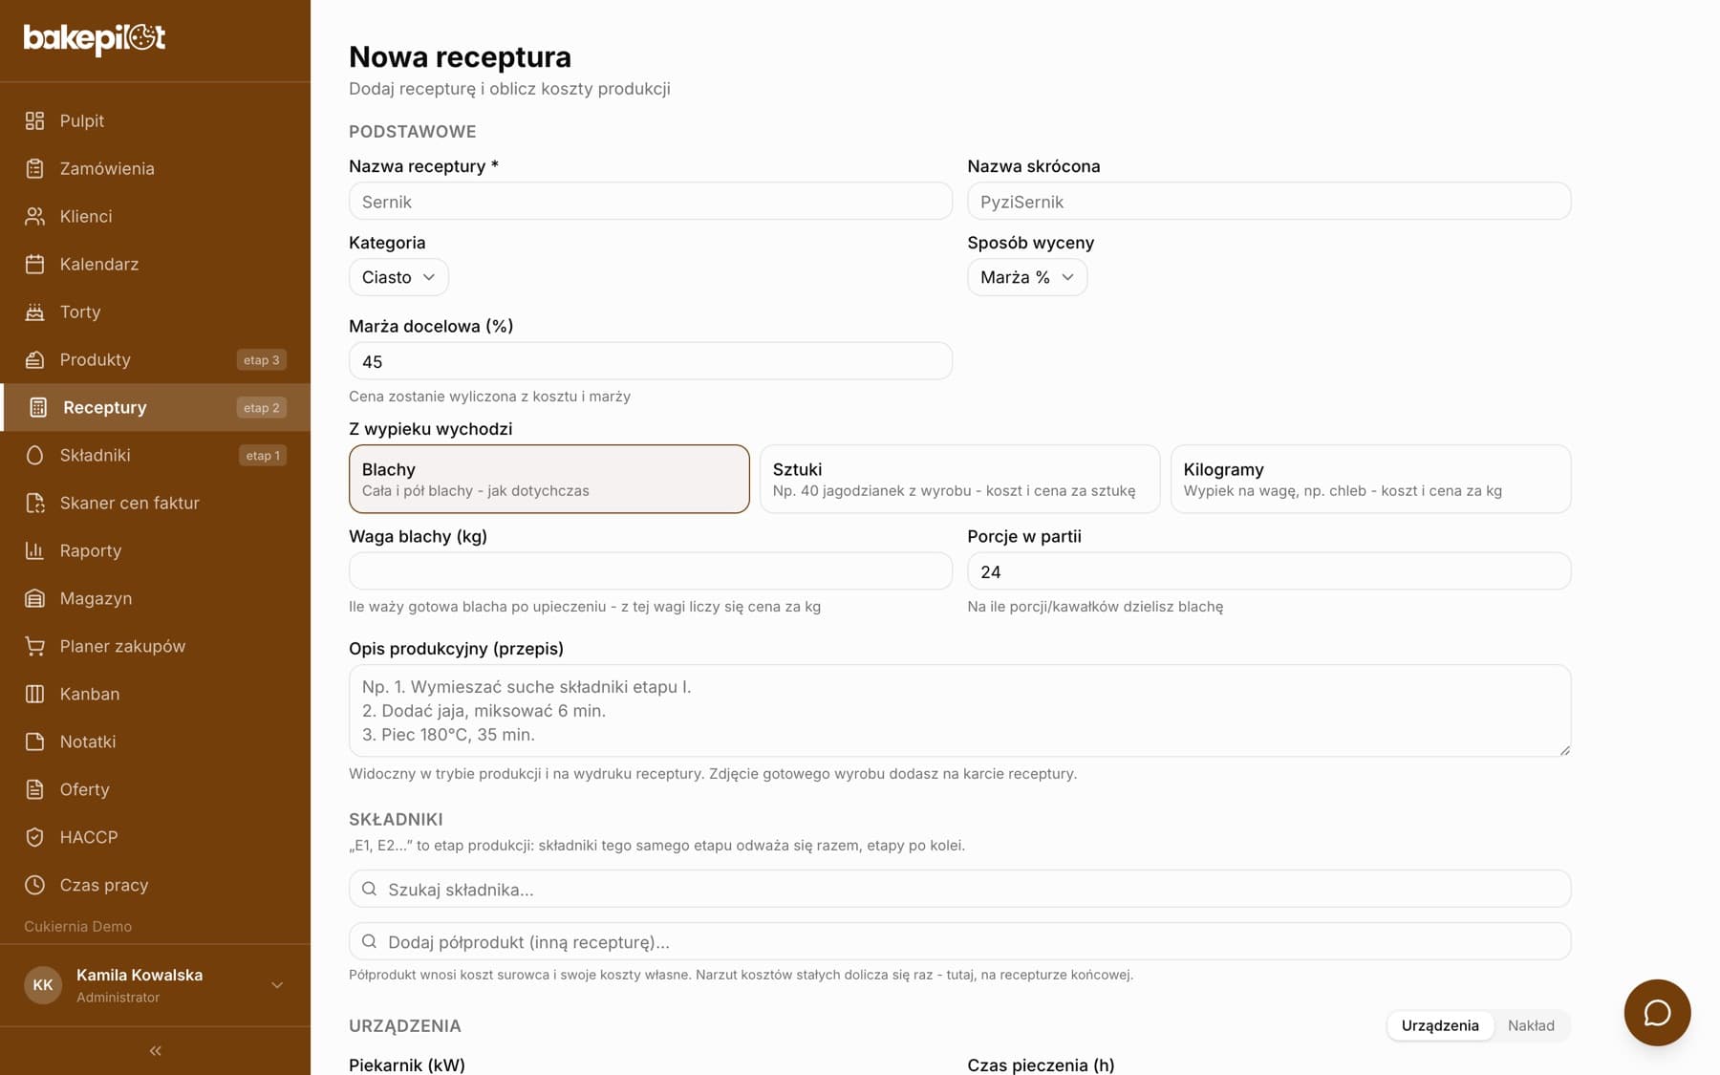
Task: Focus the Marża docelowa (%) field
Action: (x=651, y=361)
